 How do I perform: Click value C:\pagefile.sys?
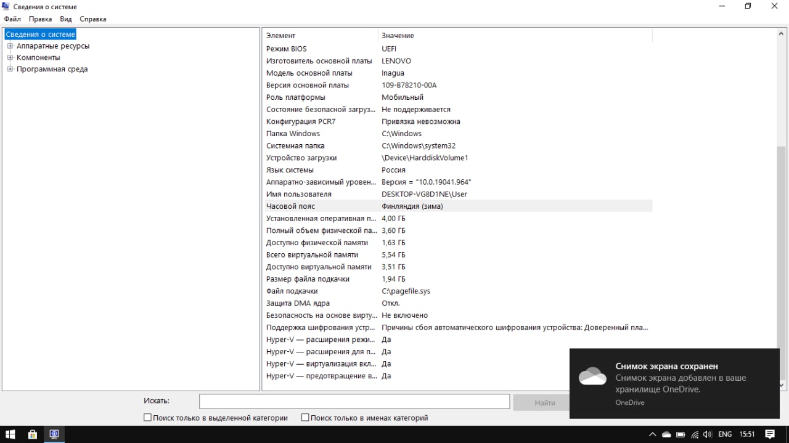[x=406, y=291]
